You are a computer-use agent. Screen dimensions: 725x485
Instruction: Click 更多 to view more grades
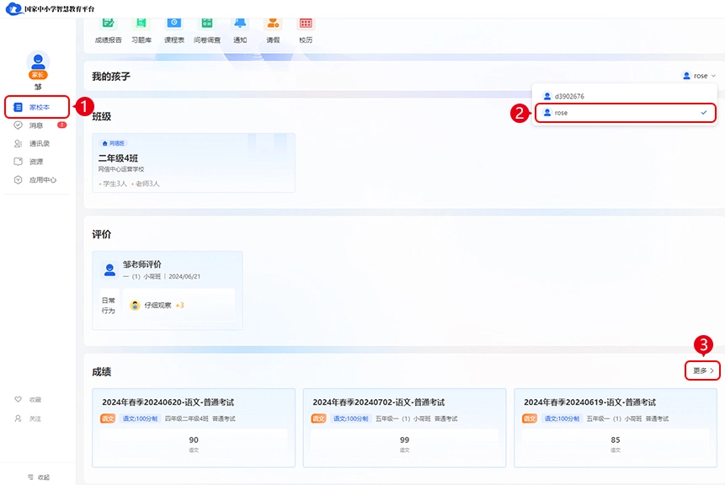(702, 370)
